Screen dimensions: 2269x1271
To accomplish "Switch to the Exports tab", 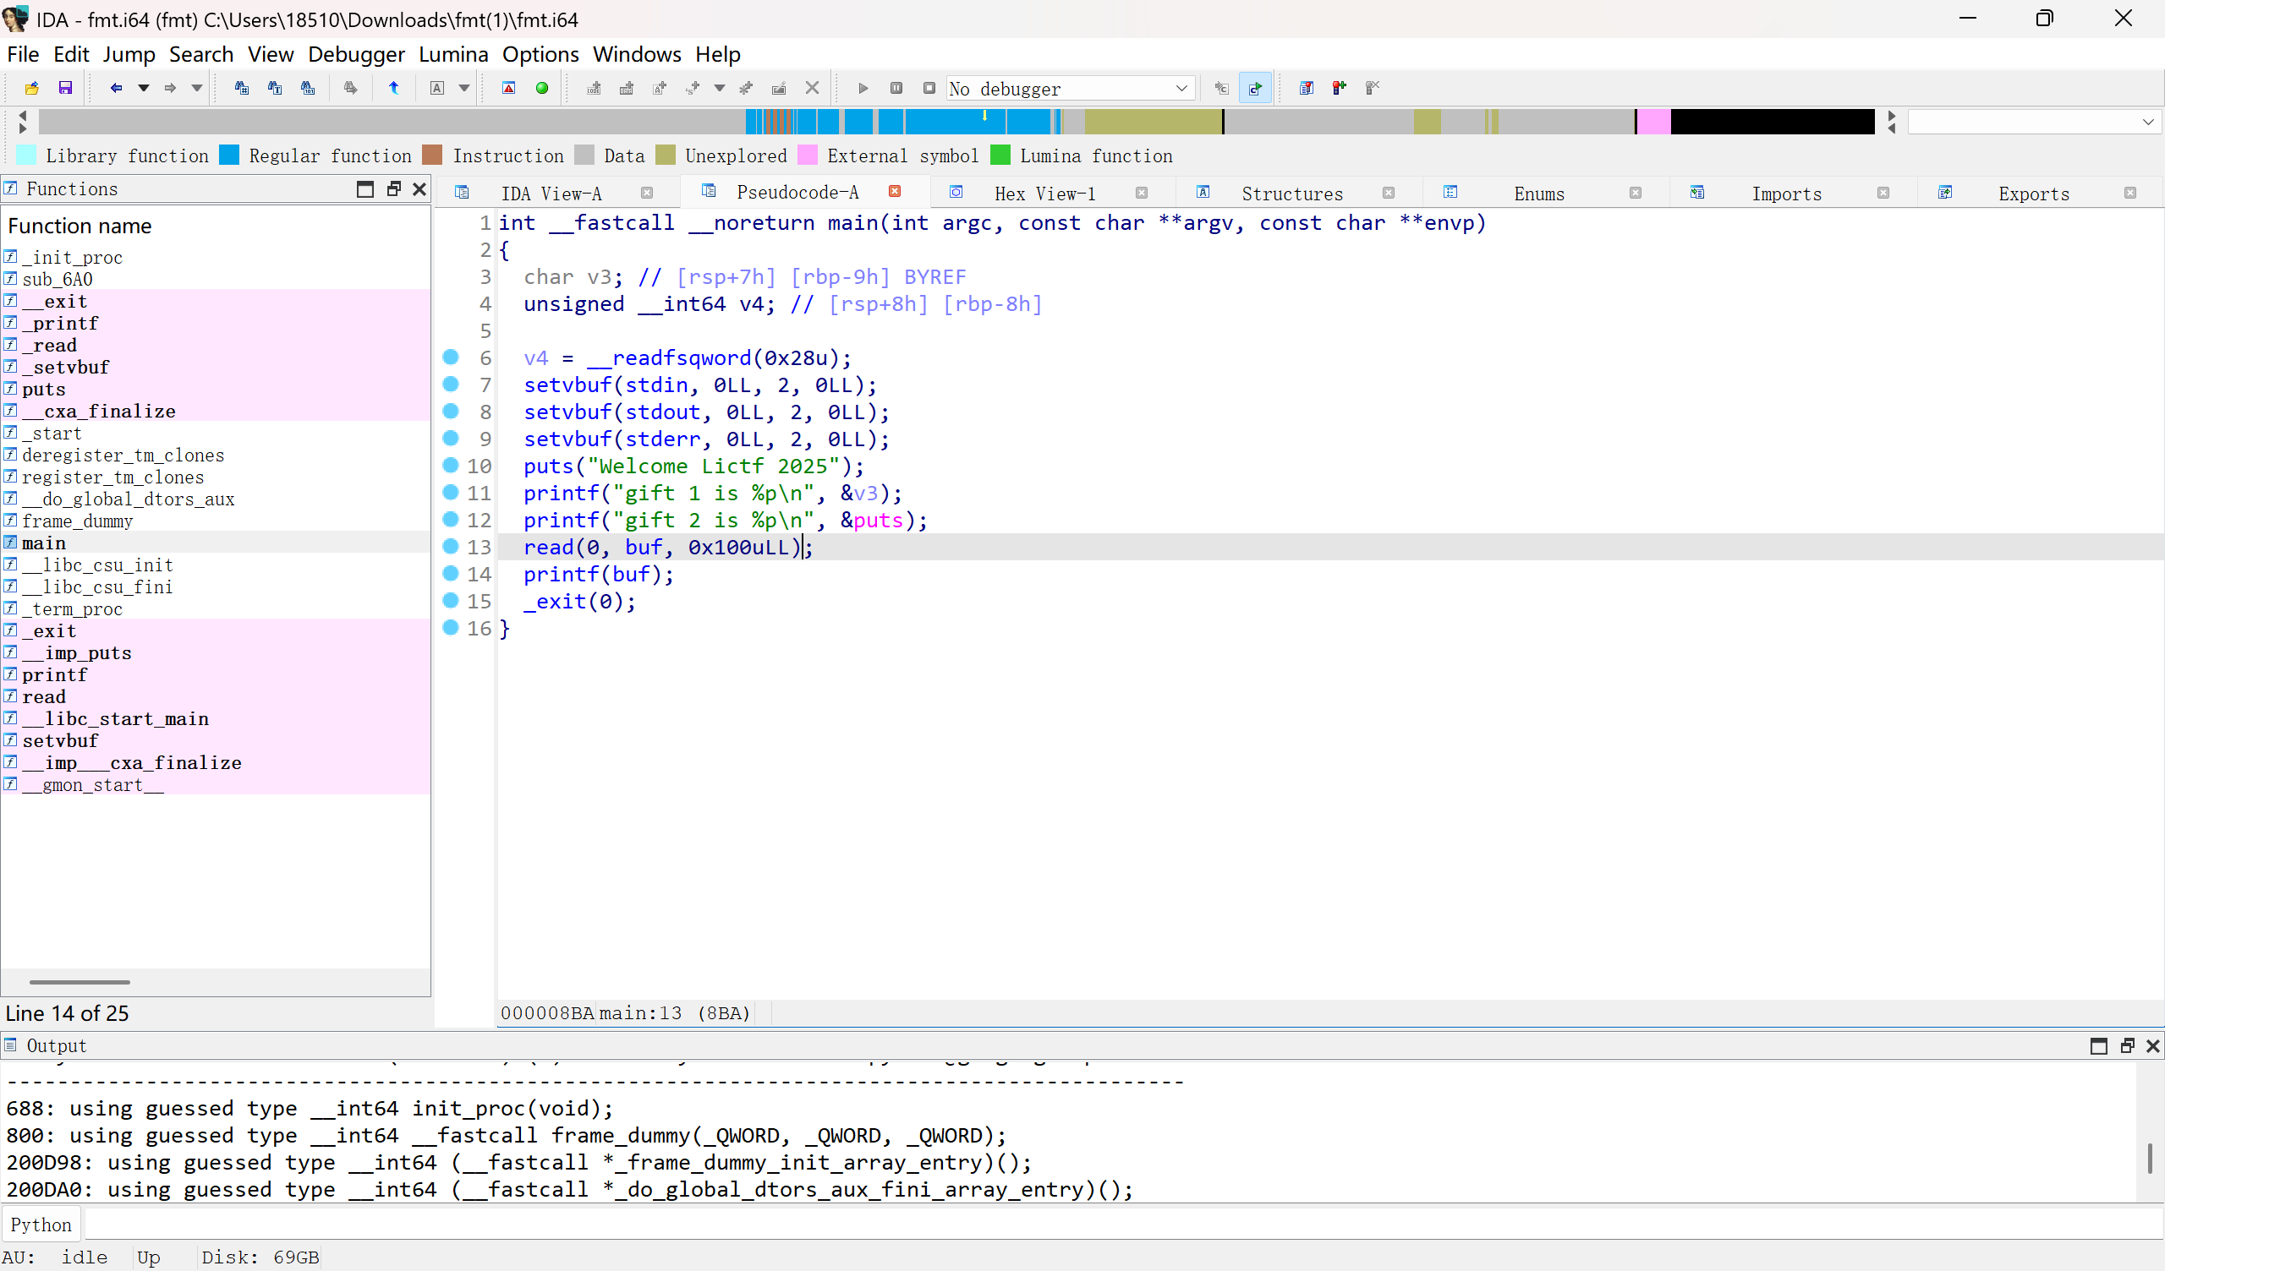I will [x=2034, y=194].
